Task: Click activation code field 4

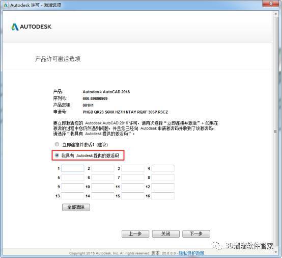Action: click(x=163, y=168)
